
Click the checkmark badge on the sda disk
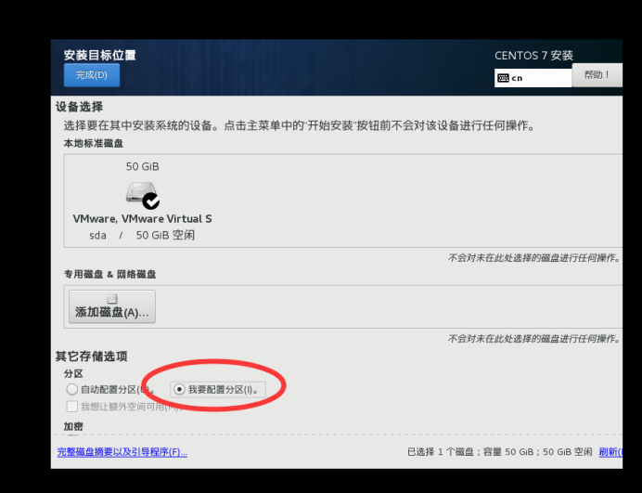[151, 201]
